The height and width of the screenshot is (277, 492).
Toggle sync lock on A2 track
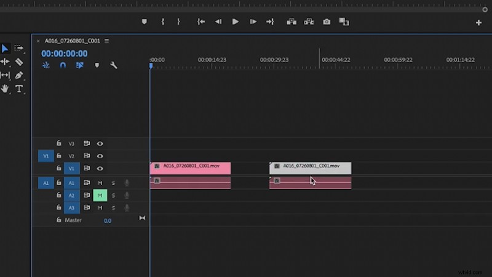pos(87,195)
